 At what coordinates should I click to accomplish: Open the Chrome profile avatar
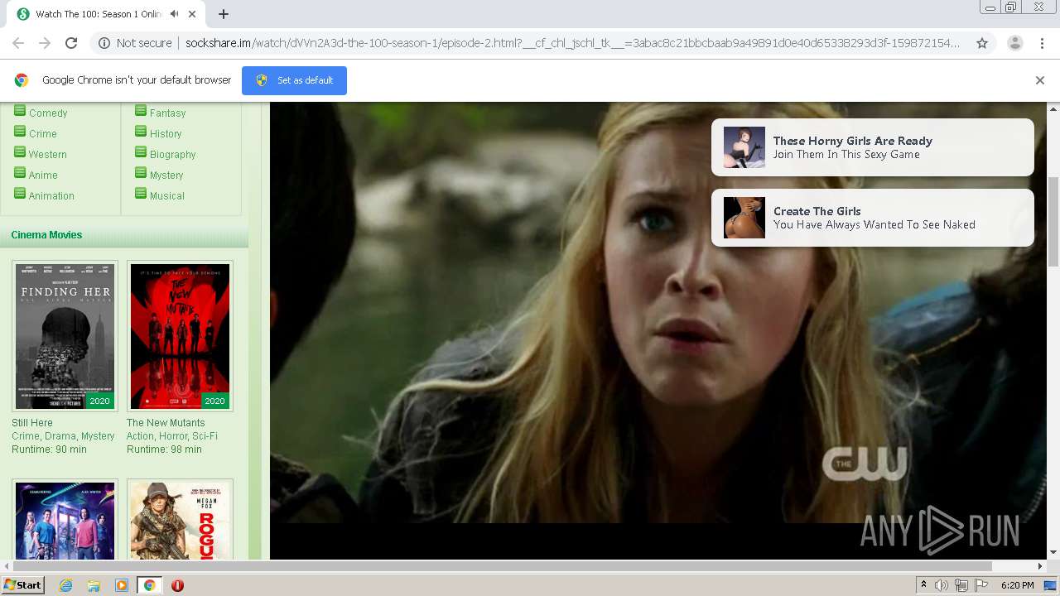(x=1015, y=43)
